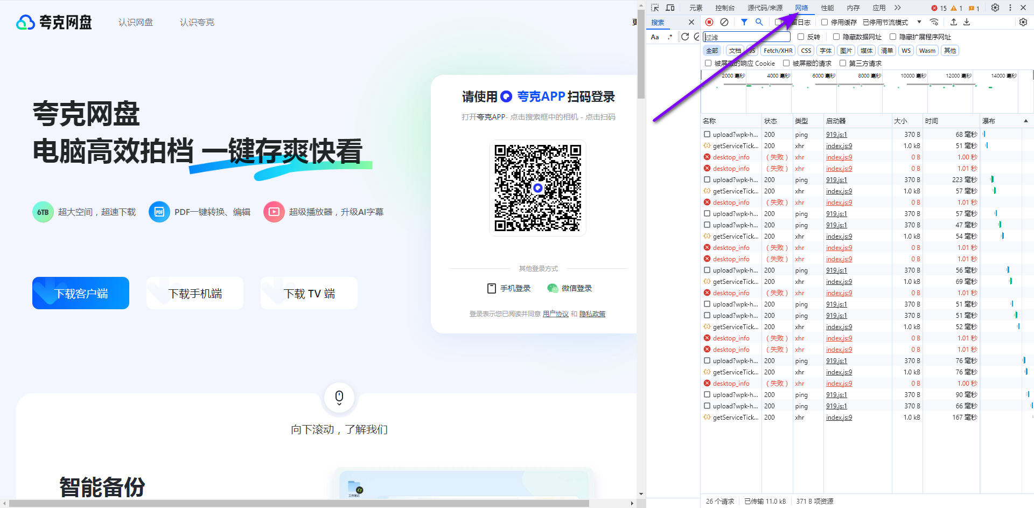Click the super player feature icon
The image size is (1034, 508).
click(274, 212)
